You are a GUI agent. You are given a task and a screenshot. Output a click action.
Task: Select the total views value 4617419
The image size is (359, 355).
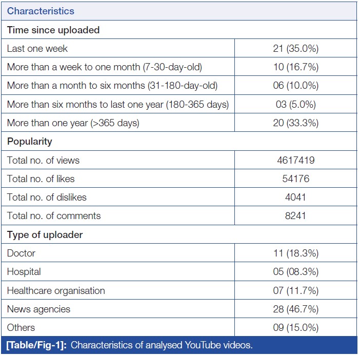coord(295,160)
